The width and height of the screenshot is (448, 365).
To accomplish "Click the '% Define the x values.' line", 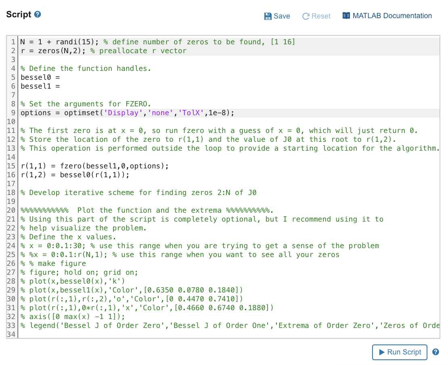I will click(68, 237).
